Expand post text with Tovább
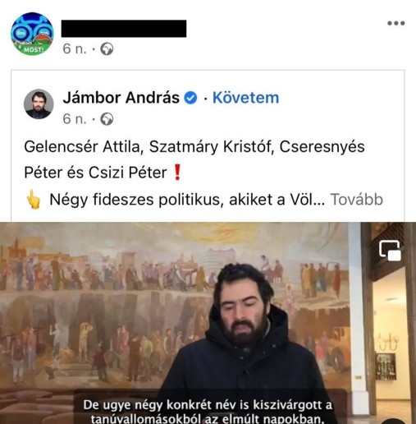Viewport: 416px width, 424px height. click(x=357, y=200)
